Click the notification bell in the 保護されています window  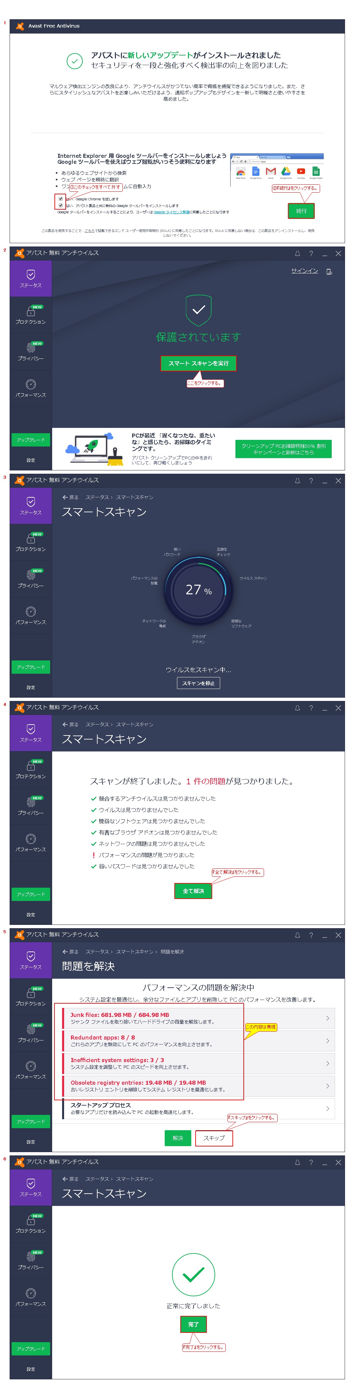(297, 253)
